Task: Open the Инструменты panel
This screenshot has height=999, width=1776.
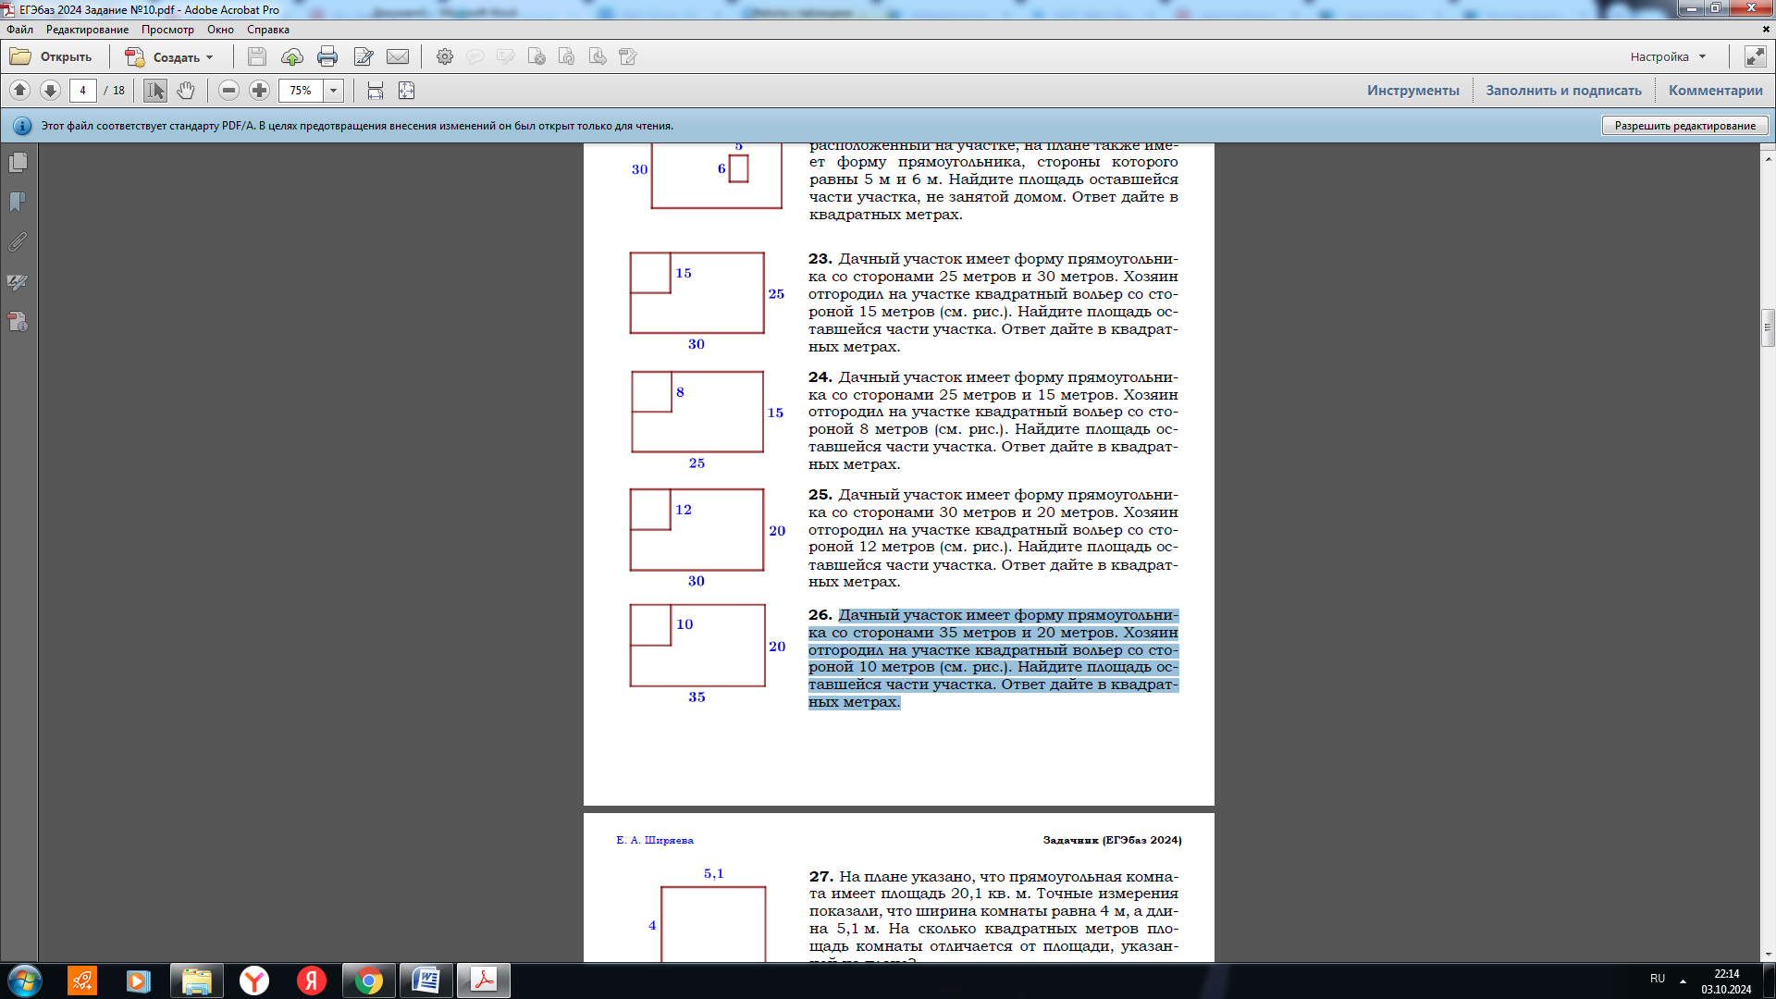Action: 1412,90
